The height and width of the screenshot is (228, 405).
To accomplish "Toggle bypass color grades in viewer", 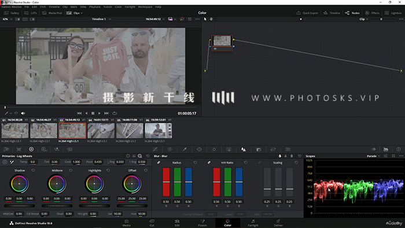I will pyautogui.click(x=182, y=19).
